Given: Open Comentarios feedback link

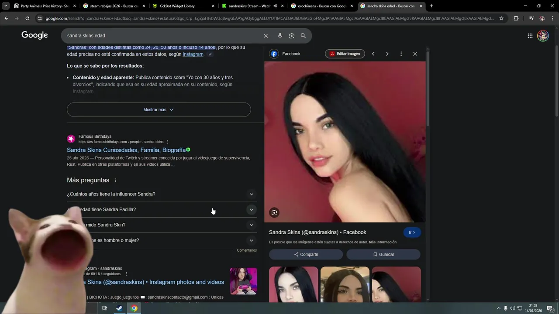Looking at the screenshot, I should tap(247, 250).
